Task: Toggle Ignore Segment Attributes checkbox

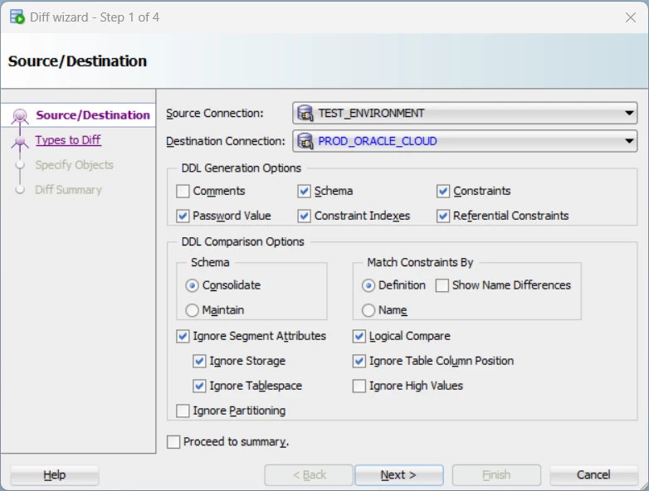Action: 183,336
